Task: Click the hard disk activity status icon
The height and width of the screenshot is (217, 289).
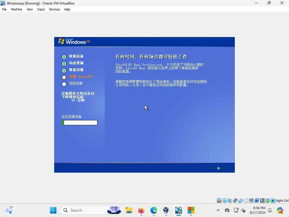Action: click(219, 201)
